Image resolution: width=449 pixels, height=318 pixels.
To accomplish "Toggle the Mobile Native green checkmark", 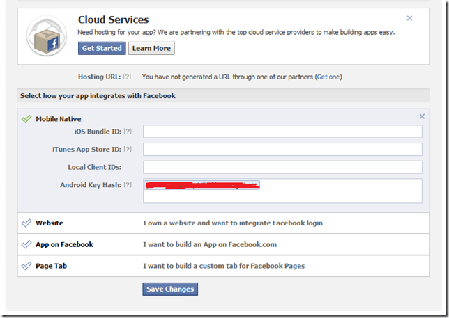I will [x=26, y=119].
